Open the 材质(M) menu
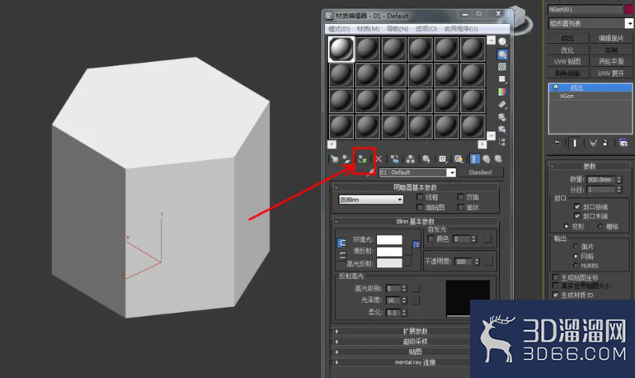The height and width of the screenshot is (378, 635). click(x=368, y=29)
